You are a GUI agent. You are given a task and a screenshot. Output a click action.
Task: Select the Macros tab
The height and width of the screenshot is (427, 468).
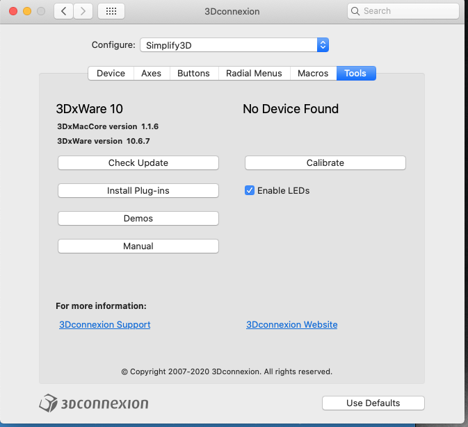coord(313,74)
